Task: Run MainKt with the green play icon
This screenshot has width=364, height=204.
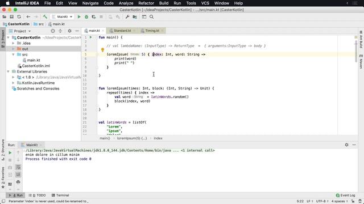Action: pos(79,17)
